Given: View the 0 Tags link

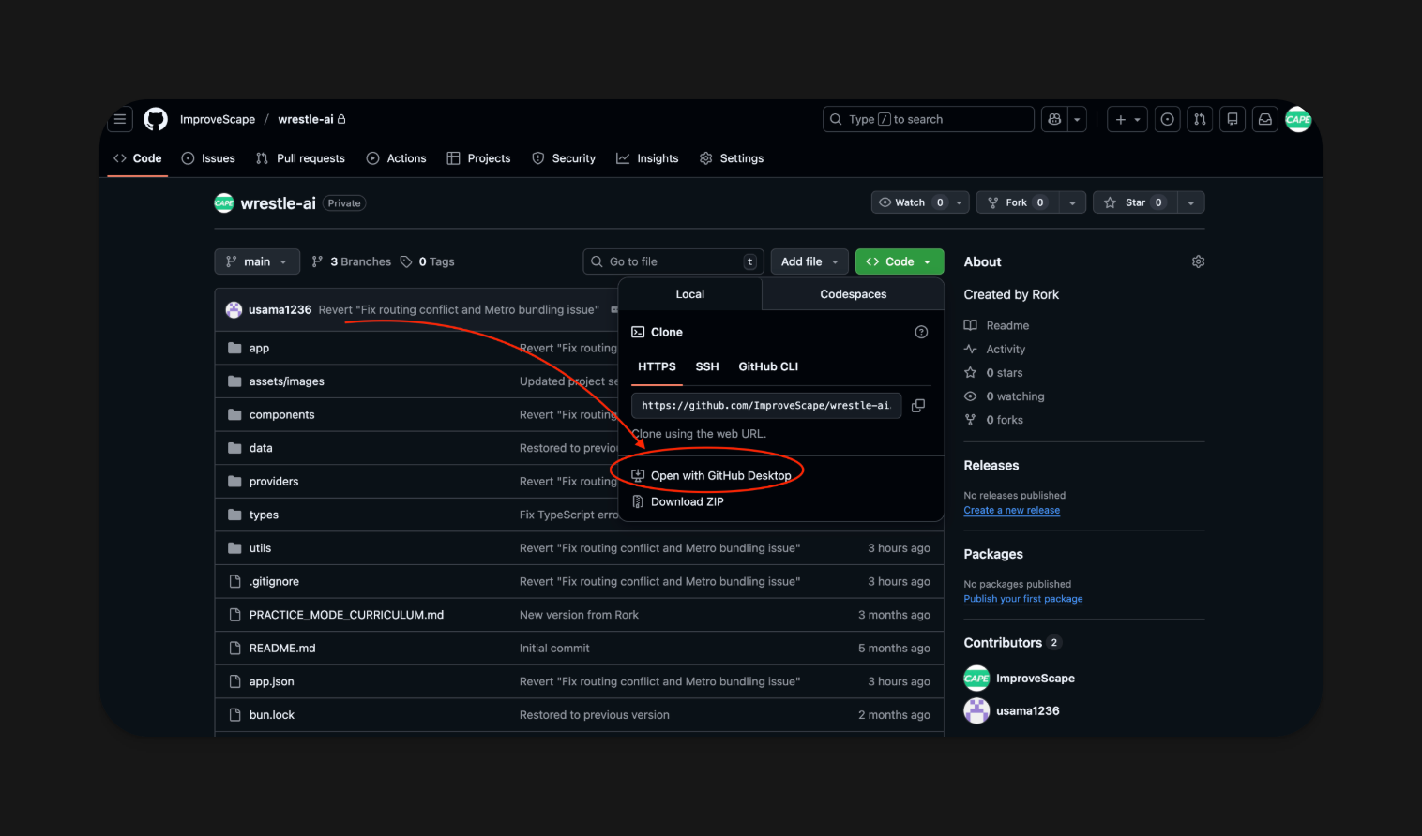Looking at the screenshot, I should 428,261.
